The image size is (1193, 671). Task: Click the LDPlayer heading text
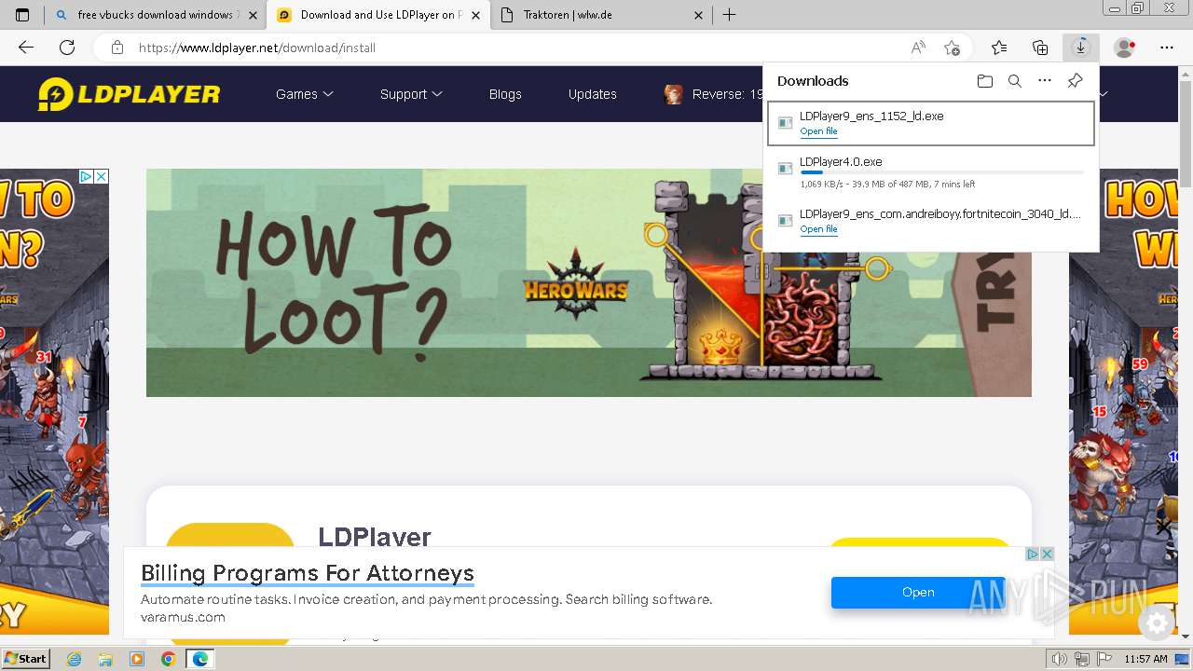[x=375, y=537]
